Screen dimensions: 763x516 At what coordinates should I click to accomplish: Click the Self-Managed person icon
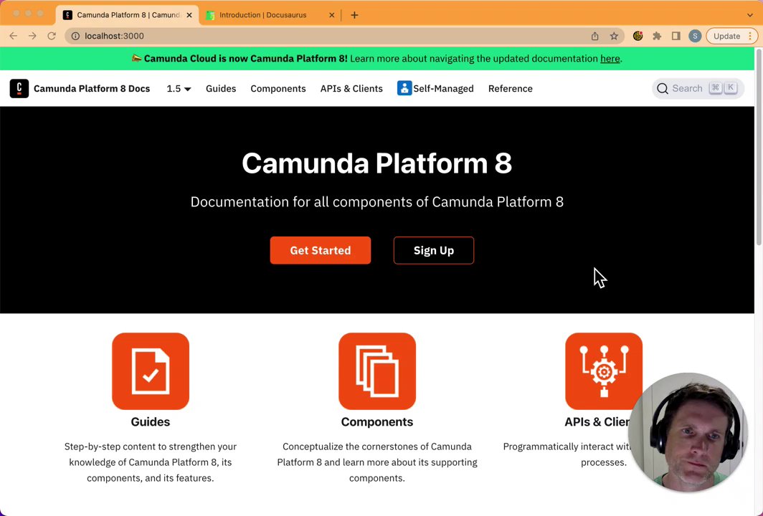404,88
